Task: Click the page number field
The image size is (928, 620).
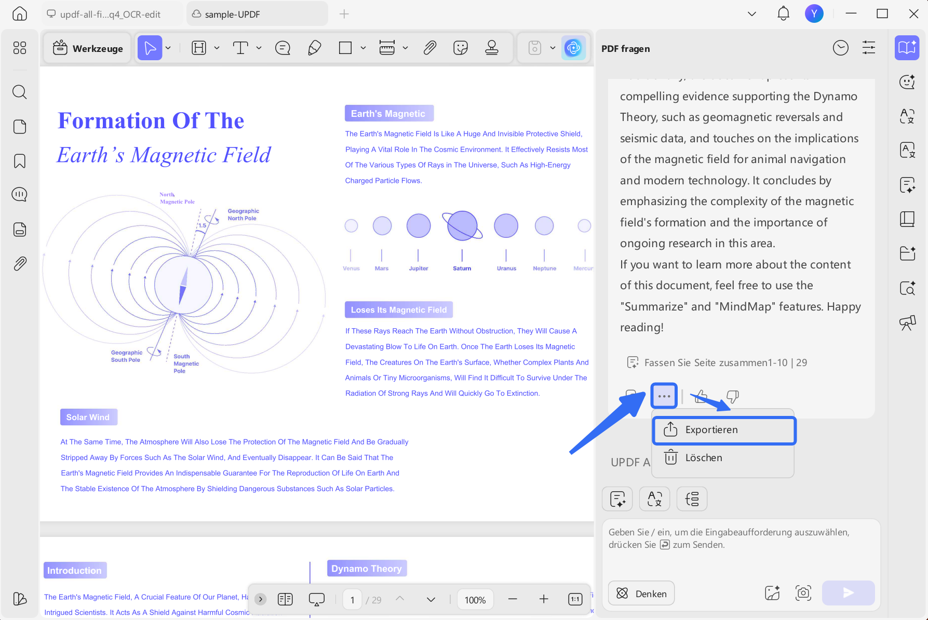Action: (x=352, y=600)
